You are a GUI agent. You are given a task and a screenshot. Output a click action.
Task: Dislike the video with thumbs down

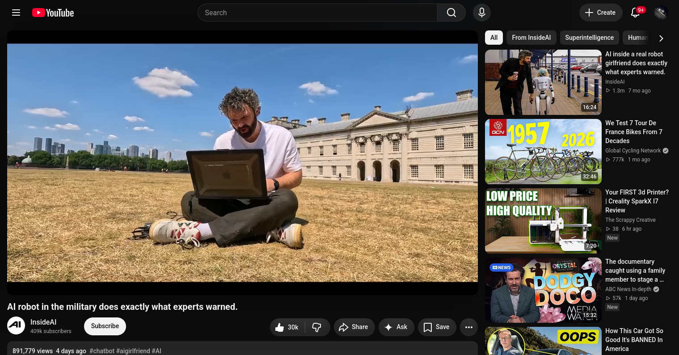(317, 327)
